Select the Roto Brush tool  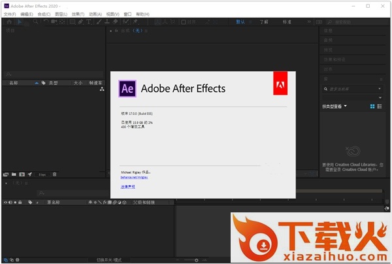pyautogui.click(x=125, y=22)
